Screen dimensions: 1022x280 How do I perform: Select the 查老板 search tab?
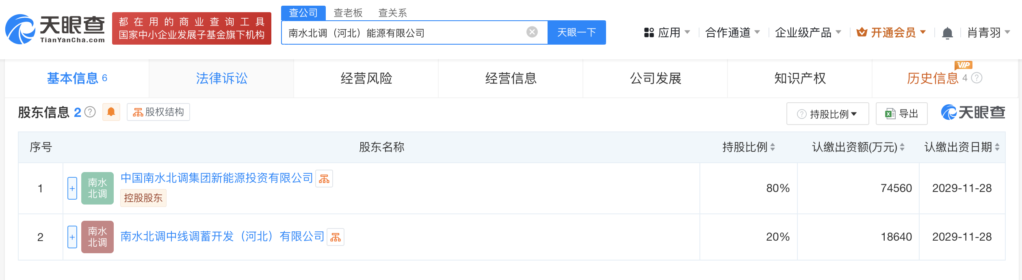(348, 13)
